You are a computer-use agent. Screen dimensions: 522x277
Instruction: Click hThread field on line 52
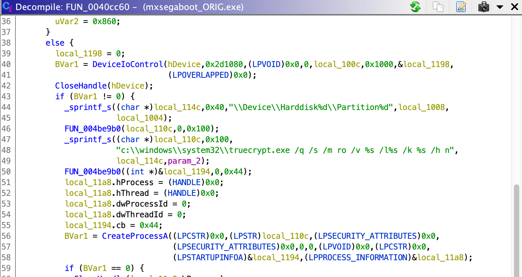(x=133, y=193)
